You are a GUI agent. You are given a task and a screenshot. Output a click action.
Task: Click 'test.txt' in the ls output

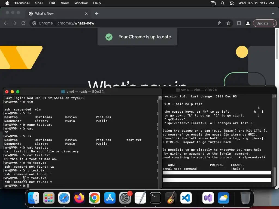click(x=134, y=140)
